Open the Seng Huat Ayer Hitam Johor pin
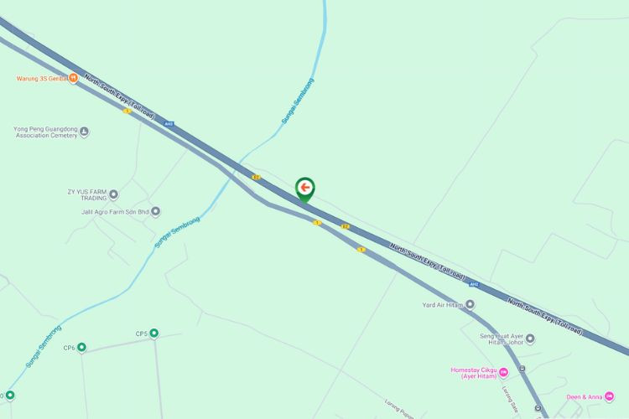629x419 pixels. [530, 339]
